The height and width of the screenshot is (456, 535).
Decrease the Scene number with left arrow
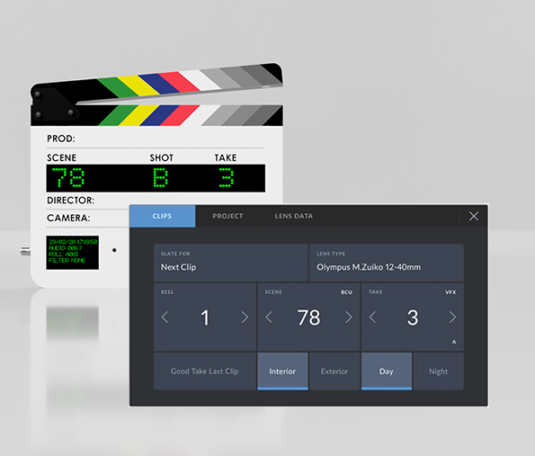coord(269,317)
